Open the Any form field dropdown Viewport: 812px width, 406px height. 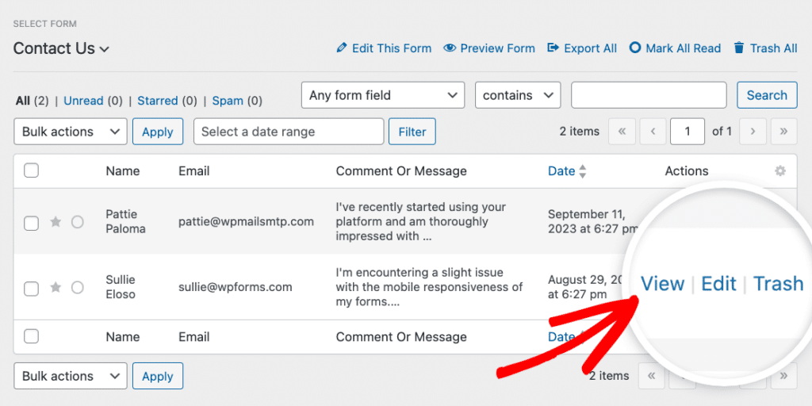point(383,95)
